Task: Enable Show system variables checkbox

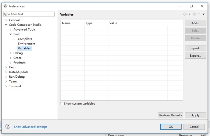Action: pos(62,104)
